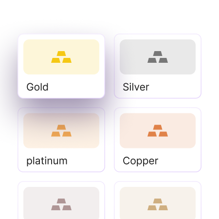Choose the Silver metal card
Image resolution: width=219 pixels, height=219 pixels.
(x=158, y=66)
